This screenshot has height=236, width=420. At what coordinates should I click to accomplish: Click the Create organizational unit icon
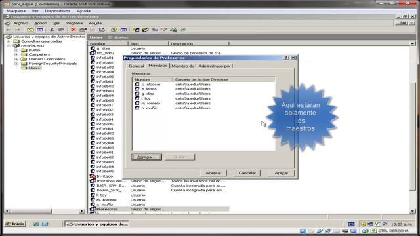pos(155,29)
